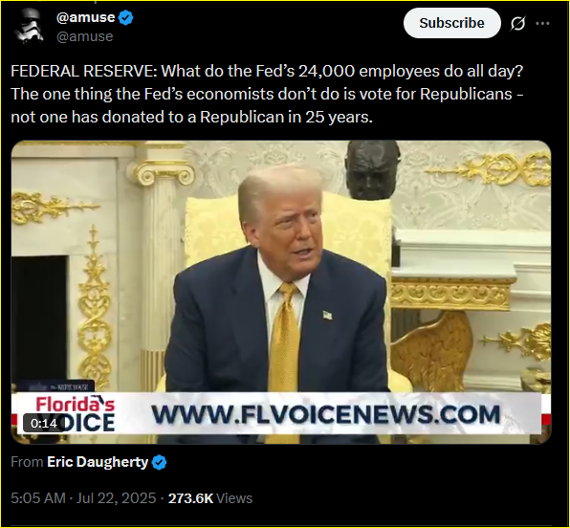Open Eric Daugherty's profile link
570x528 pixels.
[98, 462]
